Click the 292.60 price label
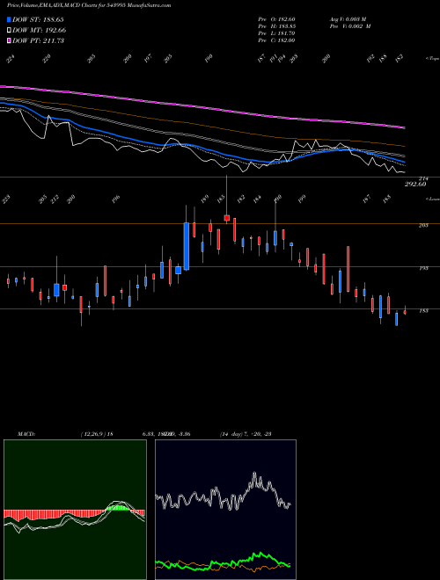 (415, 184)
